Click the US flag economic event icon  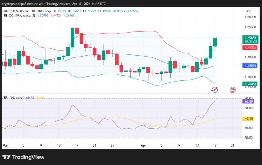point(232,90)
